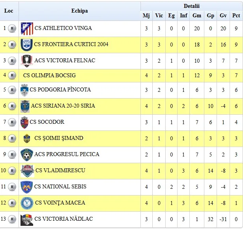Click the CS Voința Macea badge

27,203
